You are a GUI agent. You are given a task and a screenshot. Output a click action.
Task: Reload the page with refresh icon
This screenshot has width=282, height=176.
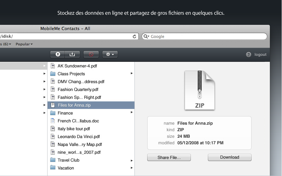tap(134, 36)
